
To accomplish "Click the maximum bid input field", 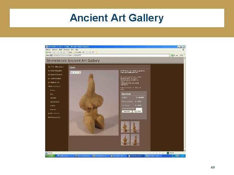I will [139, 109].
